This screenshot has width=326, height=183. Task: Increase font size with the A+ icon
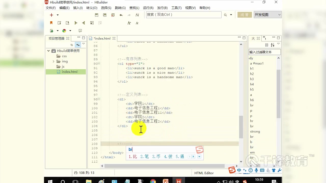click(x=129, y=23)
